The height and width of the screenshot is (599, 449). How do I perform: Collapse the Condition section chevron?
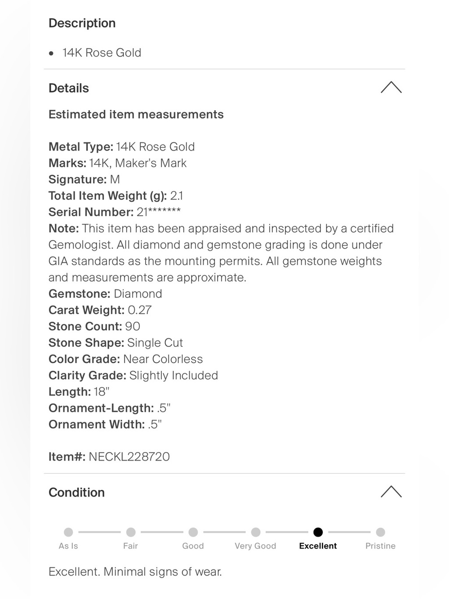tap(391, 492)
